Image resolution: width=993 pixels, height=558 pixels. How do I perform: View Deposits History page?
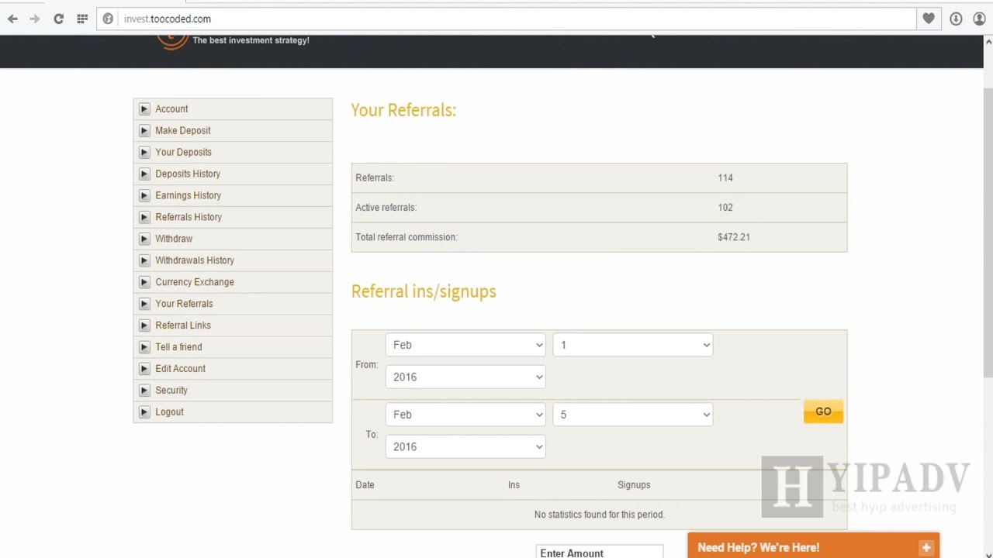[x=188, y=174]
